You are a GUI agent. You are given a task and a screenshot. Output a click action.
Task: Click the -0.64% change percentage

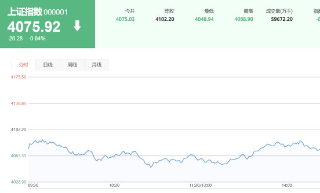[37, 38]
